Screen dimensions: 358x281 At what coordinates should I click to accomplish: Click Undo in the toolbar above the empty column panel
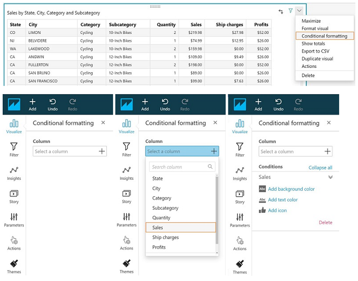coord(52,105)
